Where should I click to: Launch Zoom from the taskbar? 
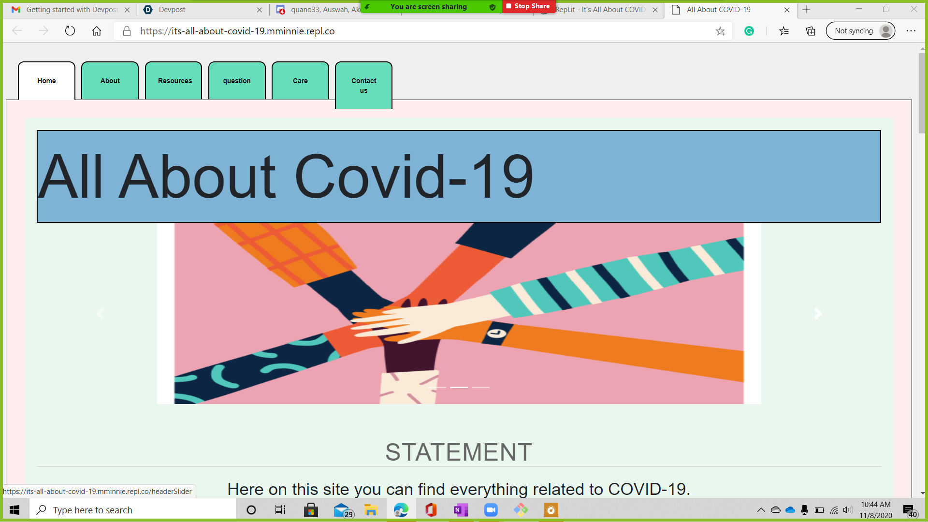491,510
